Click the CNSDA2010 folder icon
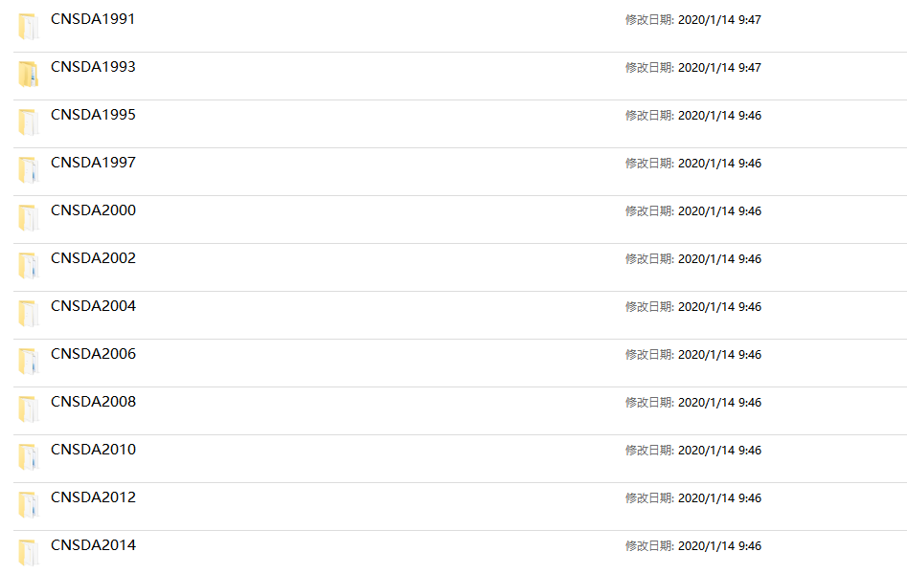This screenshot has width=907, height=574. [28, 457]
